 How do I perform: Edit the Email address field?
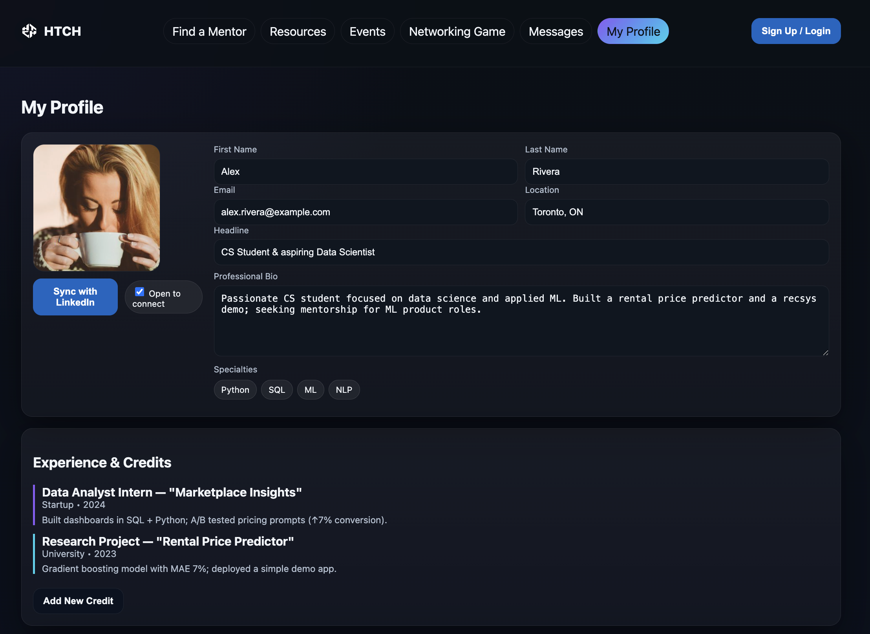(365, 212)
